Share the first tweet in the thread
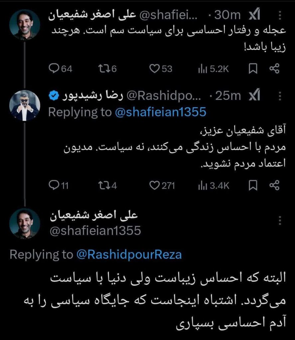Viewport: 295px width, 340px height. click(274, 68)
